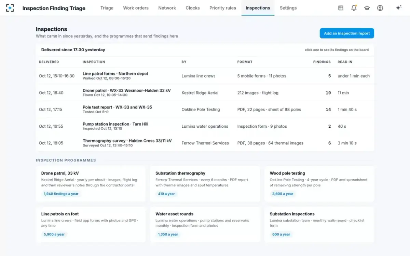Open Pole test report WX-33 and WX-35

pos(205,109)
